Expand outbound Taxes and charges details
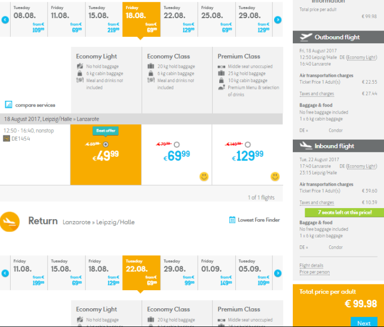Screen dimensions: 384x327 (x=317, y=94)
